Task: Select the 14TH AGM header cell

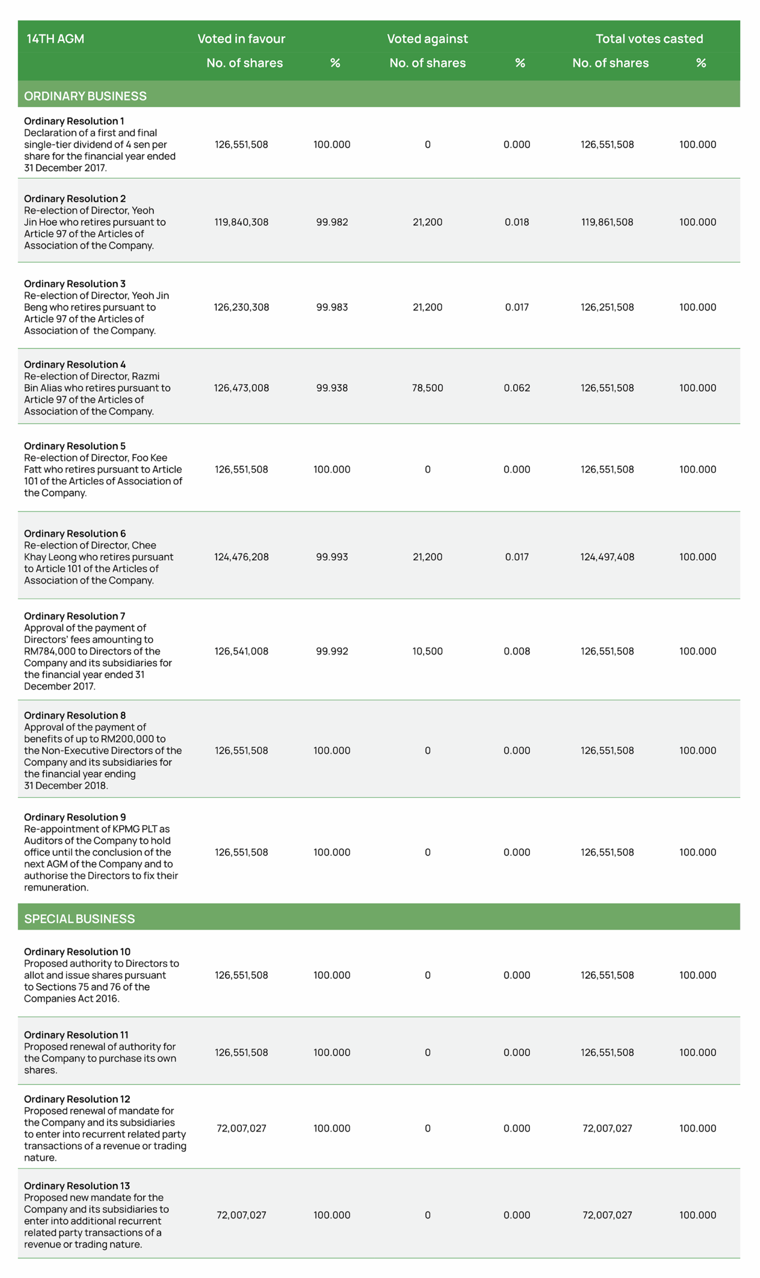Action: [x=55, y=39]
